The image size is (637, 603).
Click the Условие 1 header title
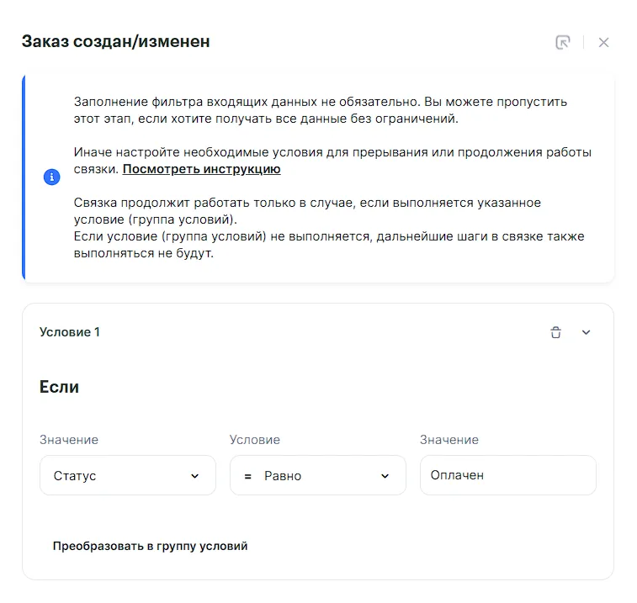tap(70, 332)
